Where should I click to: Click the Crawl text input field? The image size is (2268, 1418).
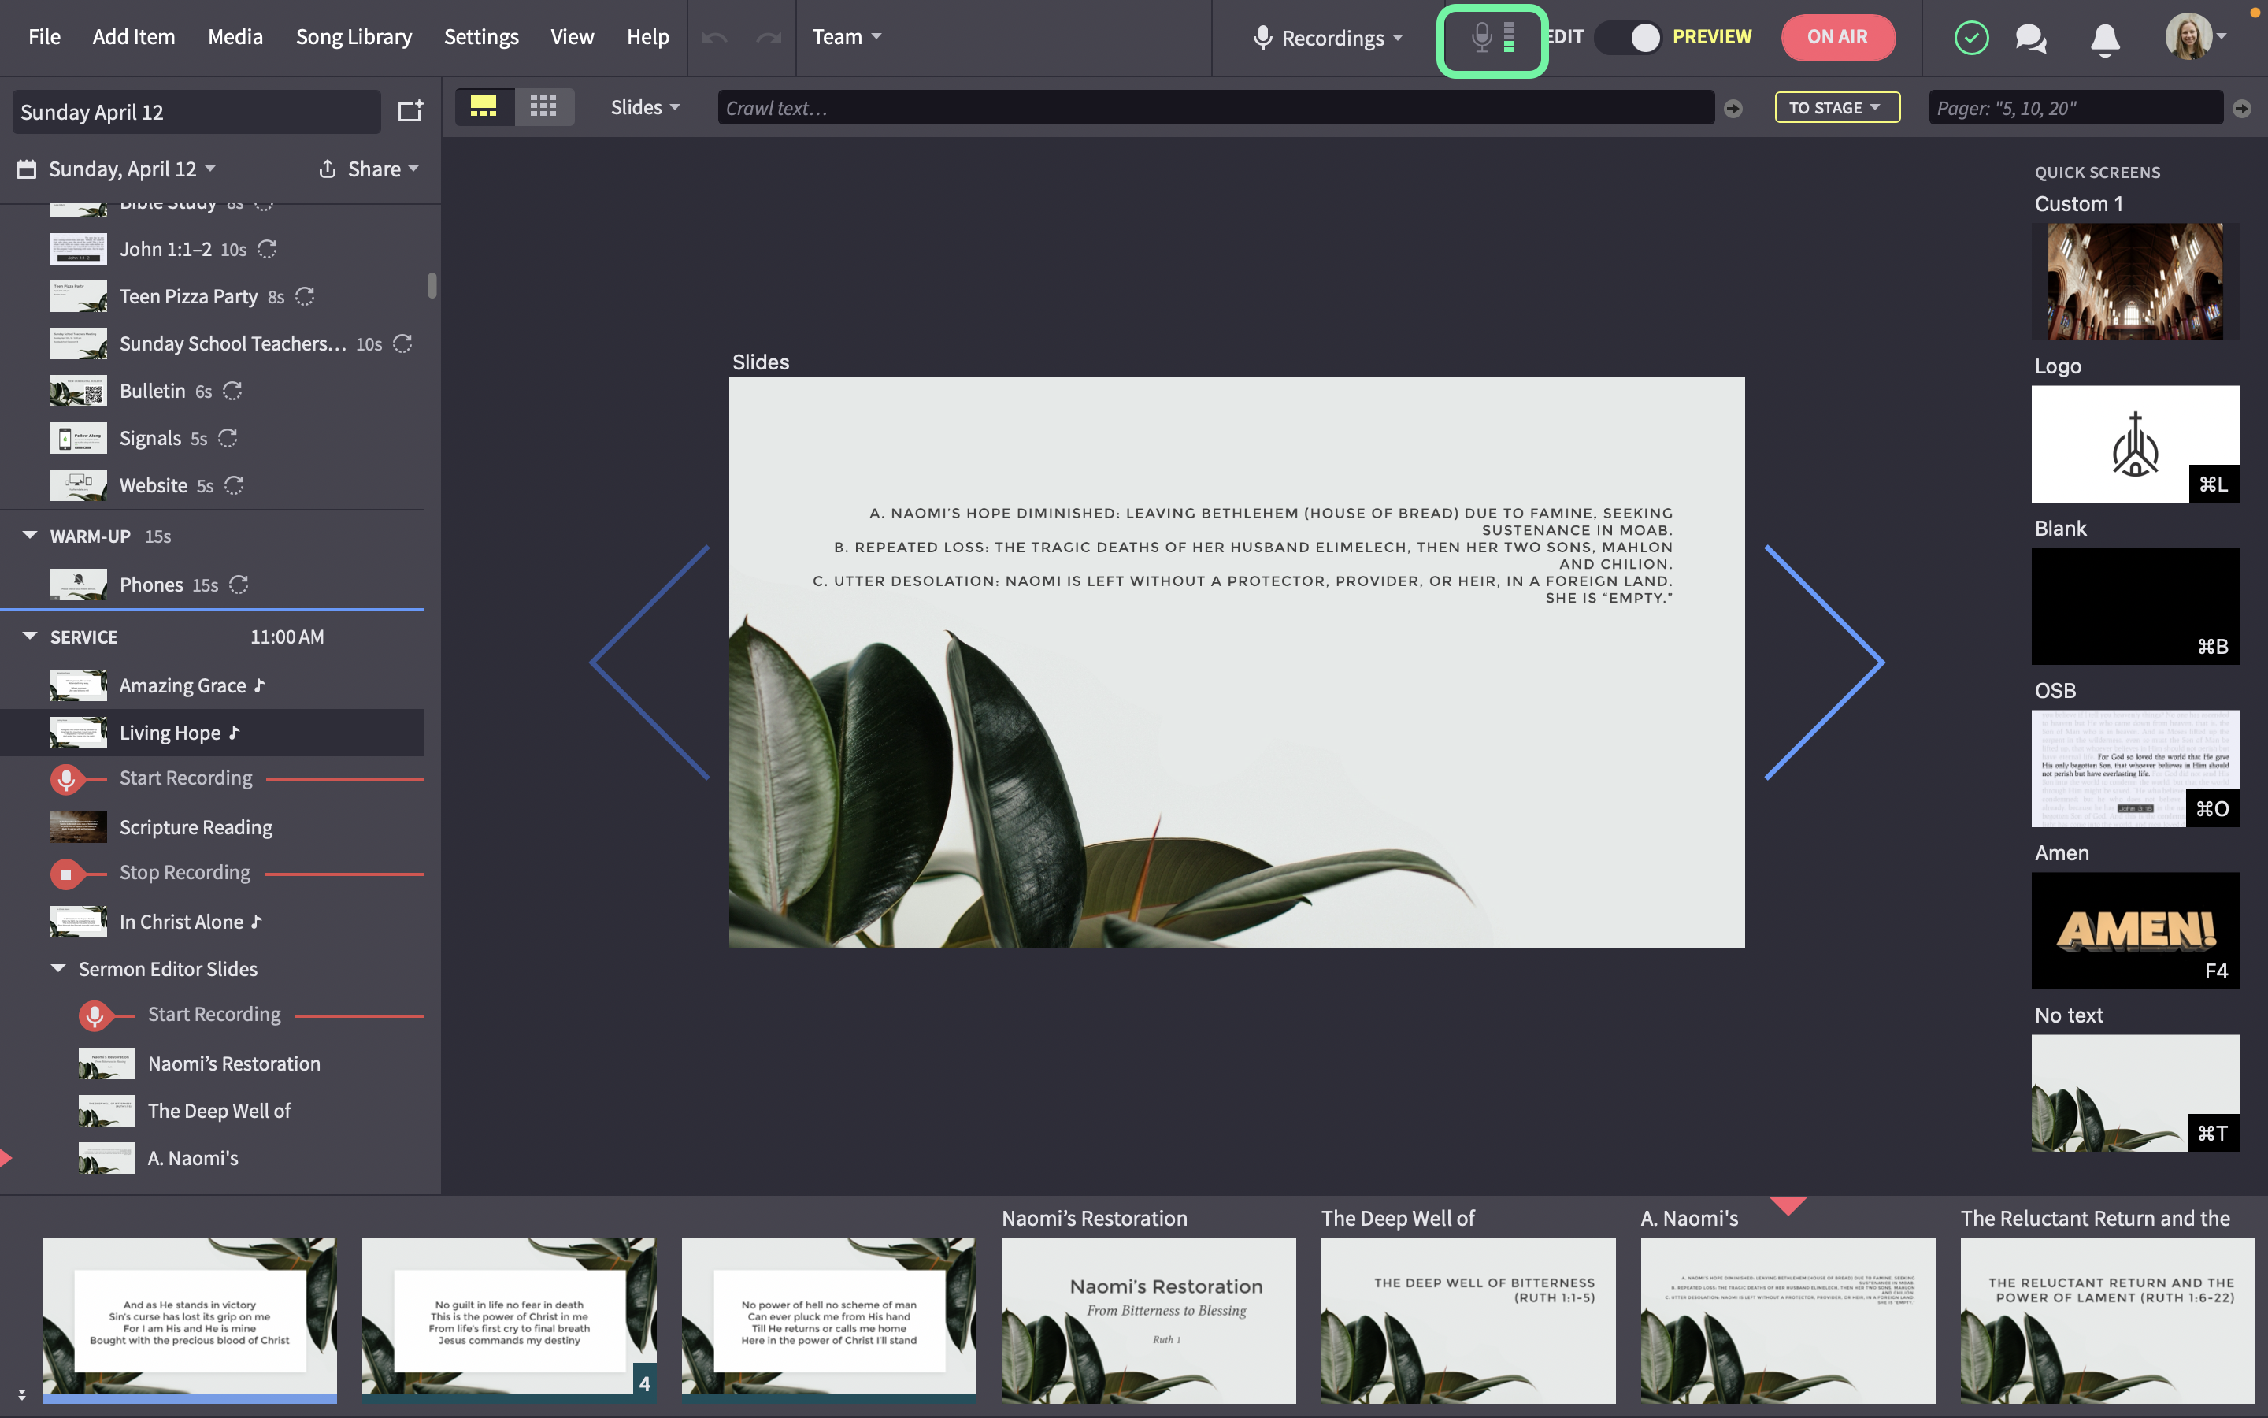pyautogui.click(x=1216, y=108)
